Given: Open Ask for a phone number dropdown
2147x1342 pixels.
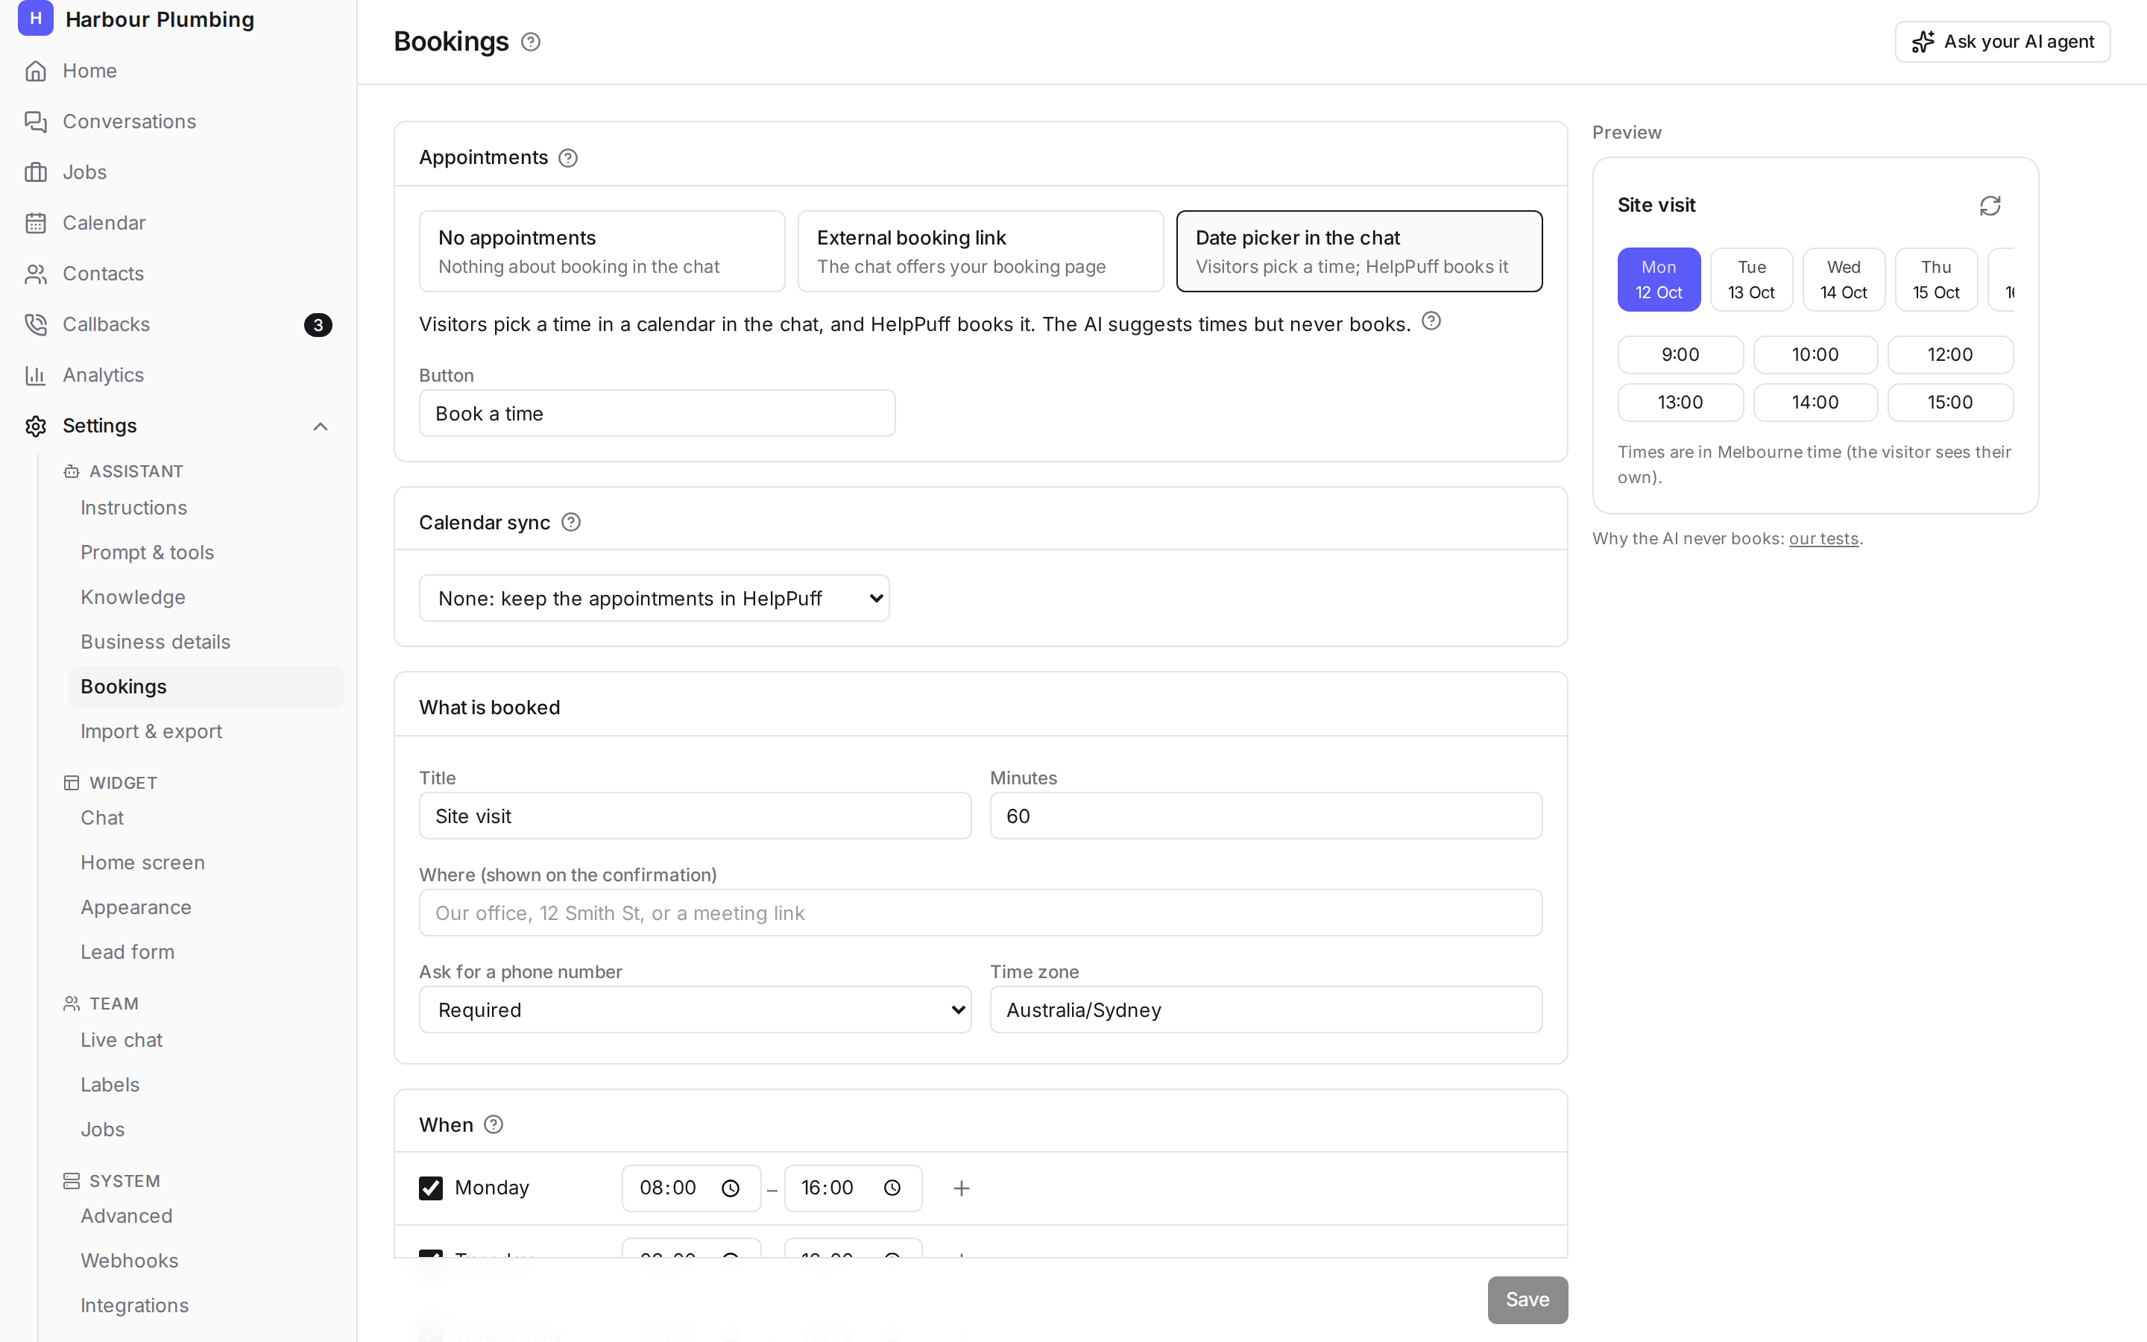Looking at the screenshot, I should [695, 1009].
